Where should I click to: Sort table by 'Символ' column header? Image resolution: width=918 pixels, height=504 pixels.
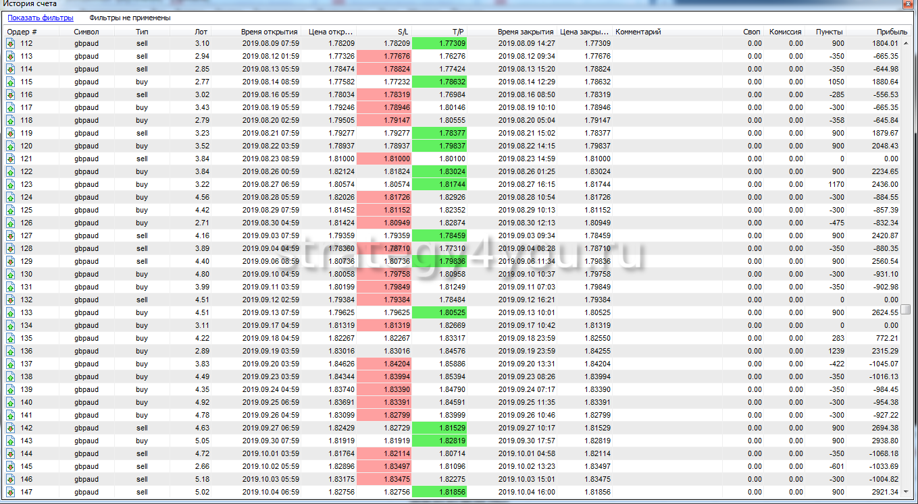[86, 32]
